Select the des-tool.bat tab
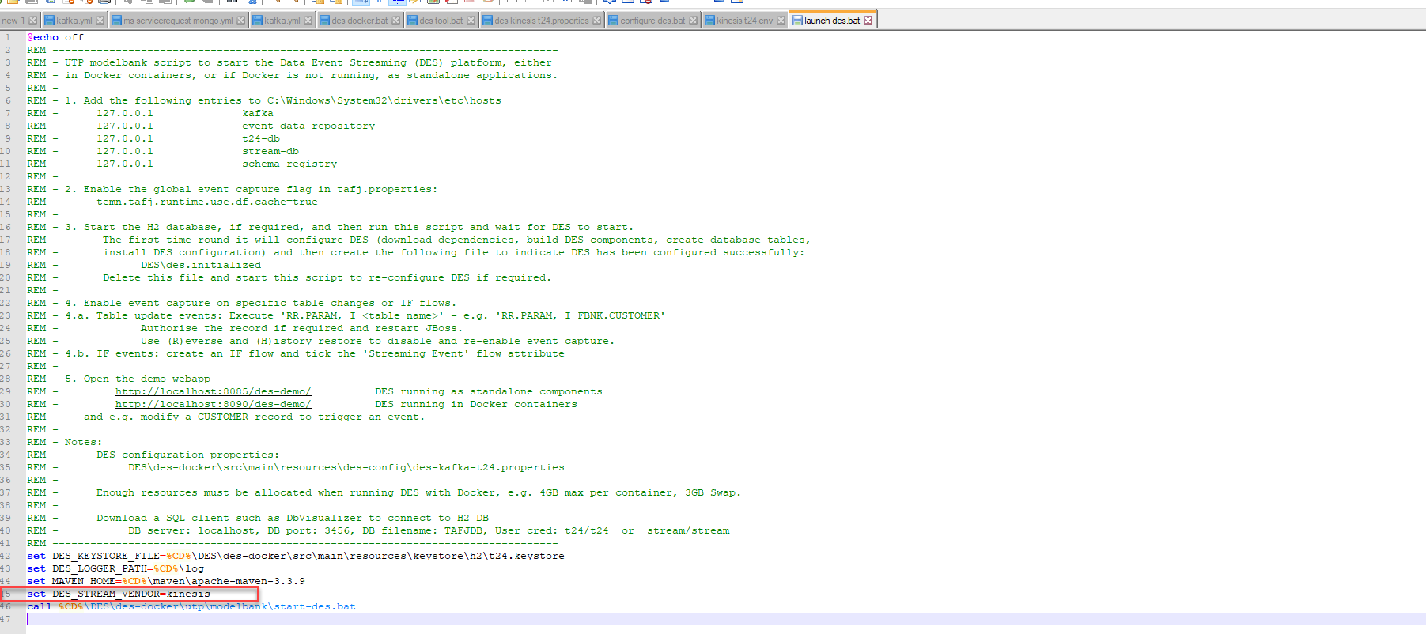Image resolution: width=1426 pixels, height=634 pixels. 441,21
